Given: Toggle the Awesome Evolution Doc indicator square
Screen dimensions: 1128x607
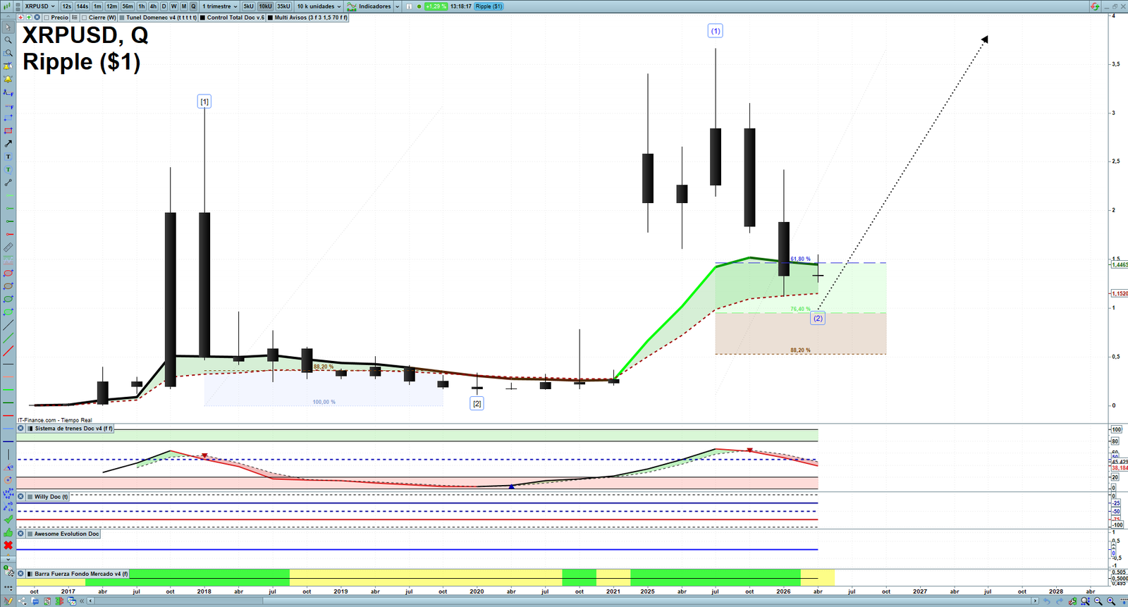Looking at the screenshot, I should tap(30, 534).
